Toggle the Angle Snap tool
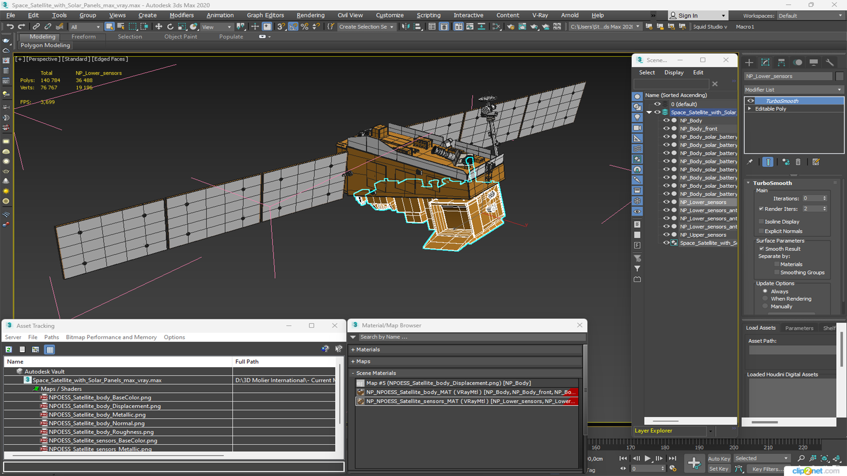 click(x=293, y=26)
